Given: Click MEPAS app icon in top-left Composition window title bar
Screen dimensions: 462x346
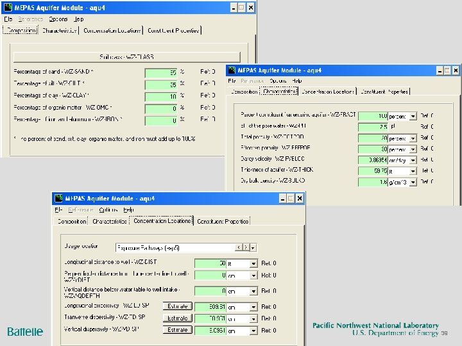Looking at the screenshot, I should tap(8, 7).
